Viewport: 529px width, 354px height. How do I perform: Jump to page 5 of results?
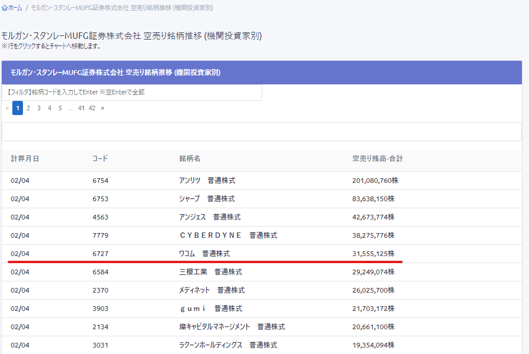pos(60,108)
